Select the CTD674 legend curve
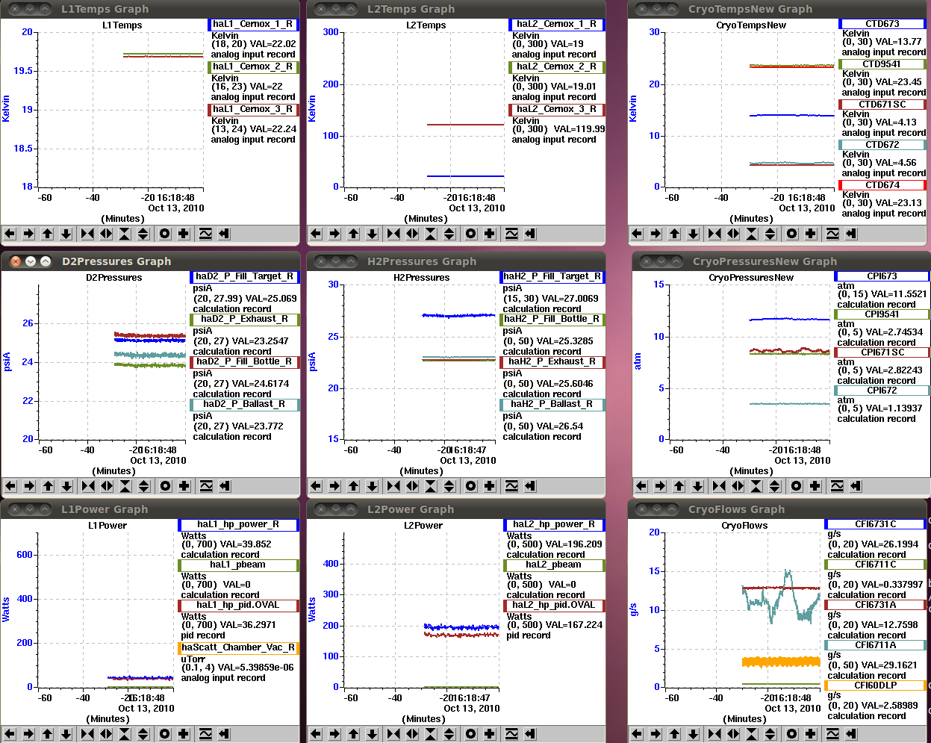Image resolution: width=931 pixels, height=743 pixels. pyautogui.click(x=882, y=185)
